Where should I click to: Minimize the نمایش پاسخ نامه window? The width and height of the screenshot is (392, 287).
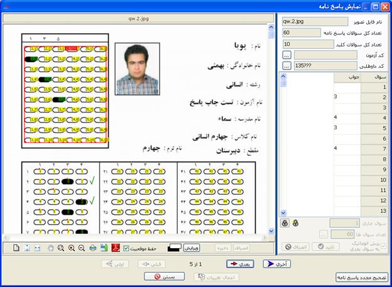pyautogui.click(x=366, y=6)
